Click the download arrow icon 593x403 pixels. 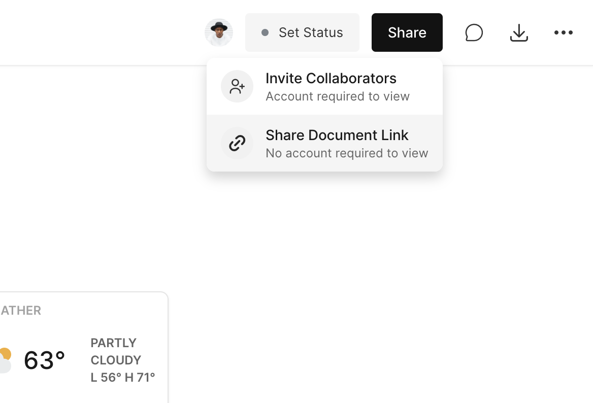click(x=518, y=32)
